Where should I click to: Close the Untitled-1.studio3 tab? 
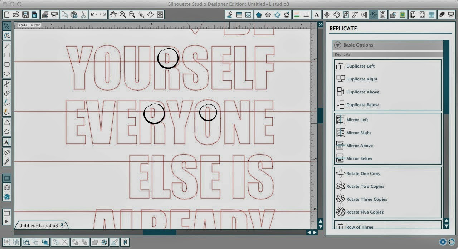(x=62, y=225)
